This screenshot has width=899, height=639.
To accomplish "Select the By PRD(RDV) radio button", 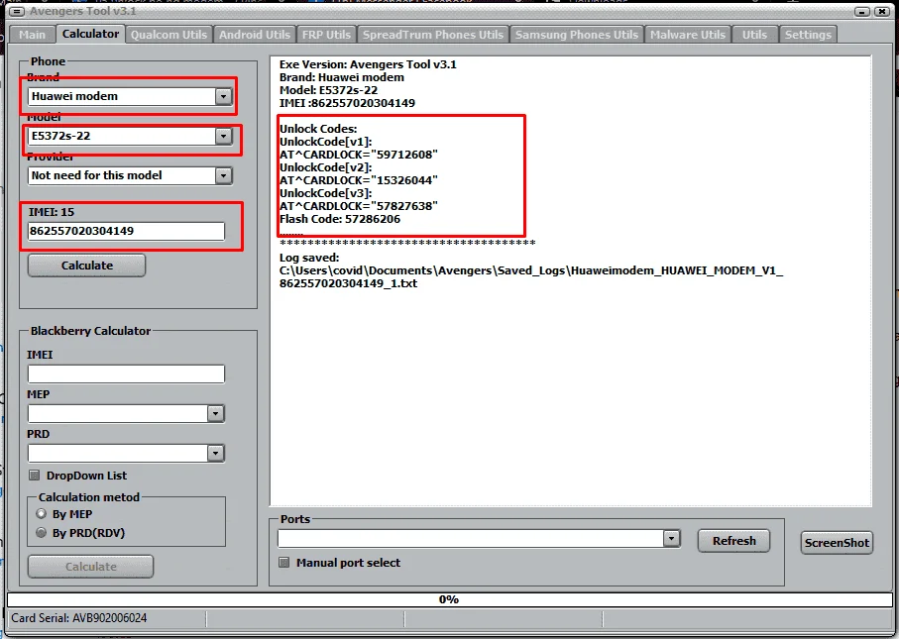I will 42,532.
